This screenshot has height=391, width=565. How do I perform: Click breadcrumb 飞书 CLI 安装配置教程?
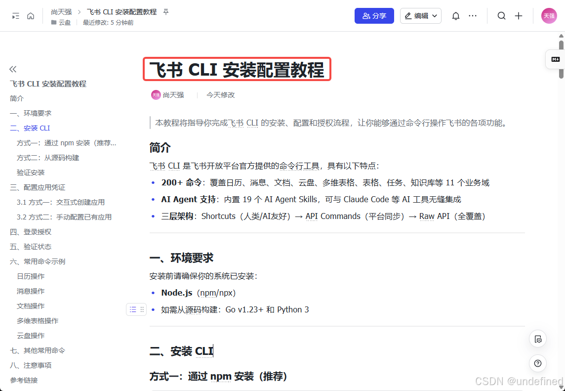pyautogui.click(x=122, y=12)
